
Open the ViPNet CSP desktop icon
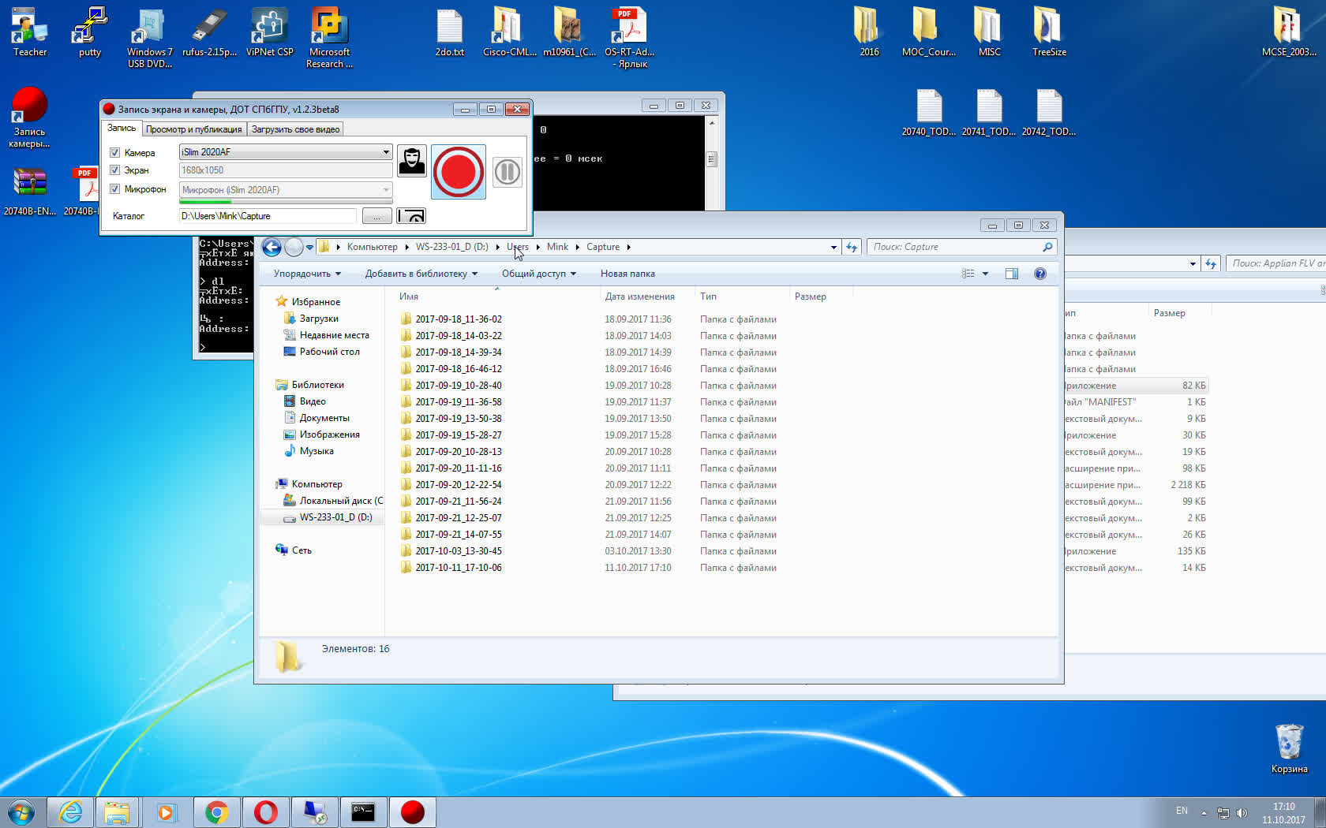tap(270, 32)
